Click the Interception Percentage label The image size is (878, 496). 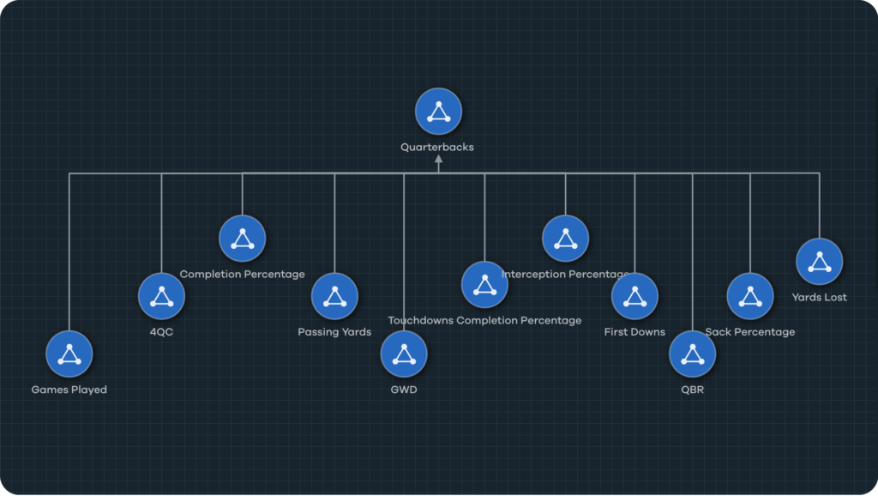point(565,275)
